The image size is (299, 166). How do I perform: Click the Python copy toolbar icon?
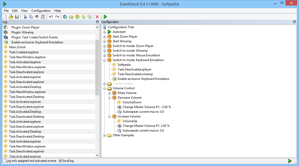37,17
